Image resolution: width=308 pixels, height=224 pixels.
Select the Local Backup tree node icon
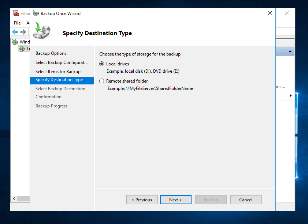click(22, 49)
